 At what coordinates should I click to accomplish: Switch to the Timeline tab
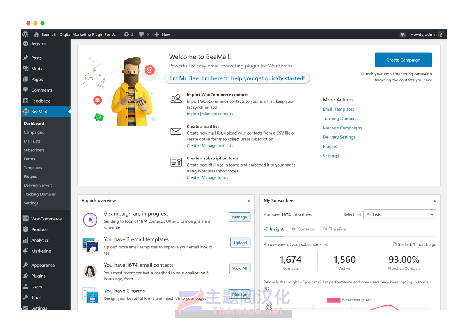[x=334, y=229]
